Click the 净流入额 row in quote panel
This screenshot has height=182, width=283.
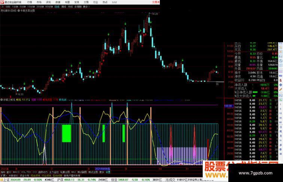[x=256, y=85]
